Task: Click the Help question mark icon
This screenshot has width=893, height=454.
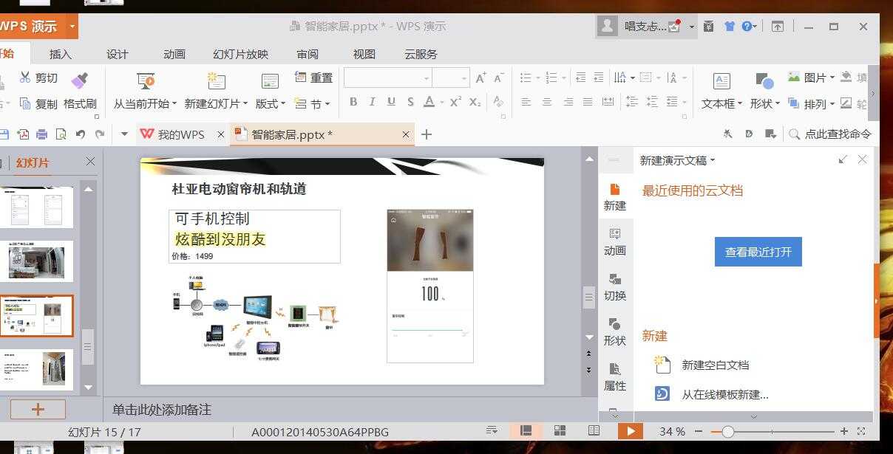Action: [747, 27]
